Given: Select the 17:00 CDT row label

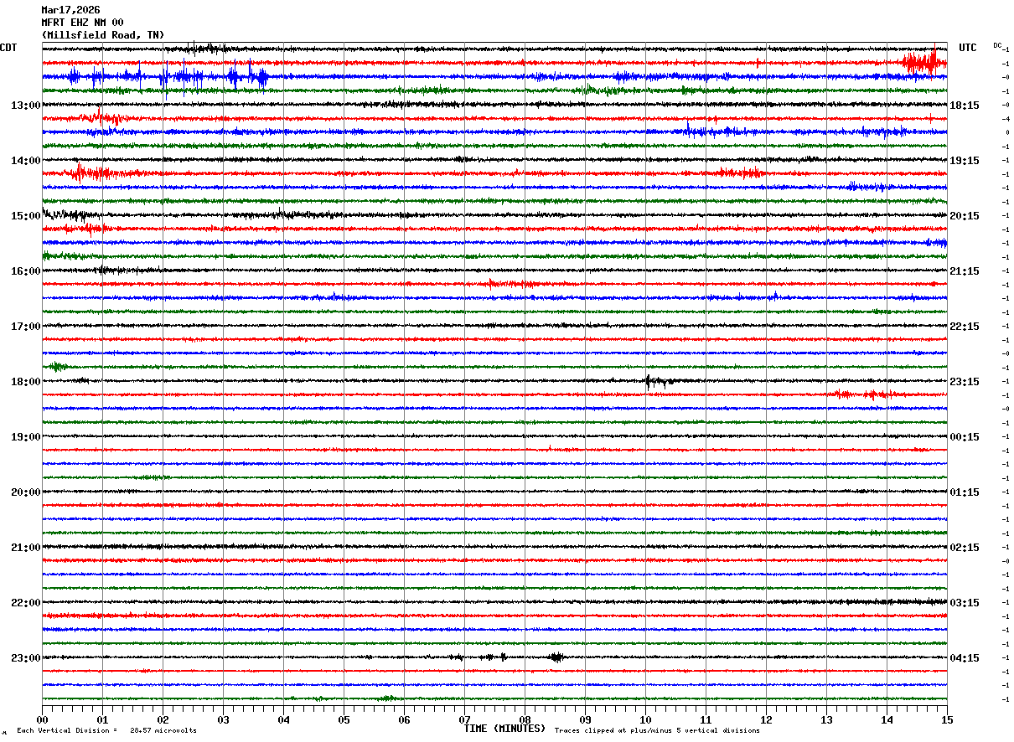Looking at the screenshot, I should [25, 327].
